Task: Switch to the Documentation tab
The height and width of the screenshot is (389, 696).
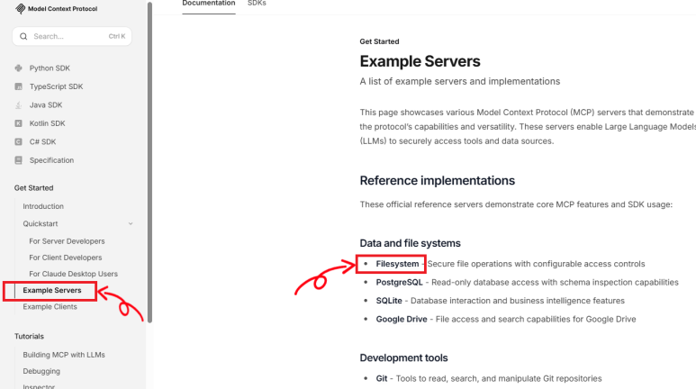Action: click(209, 4)
